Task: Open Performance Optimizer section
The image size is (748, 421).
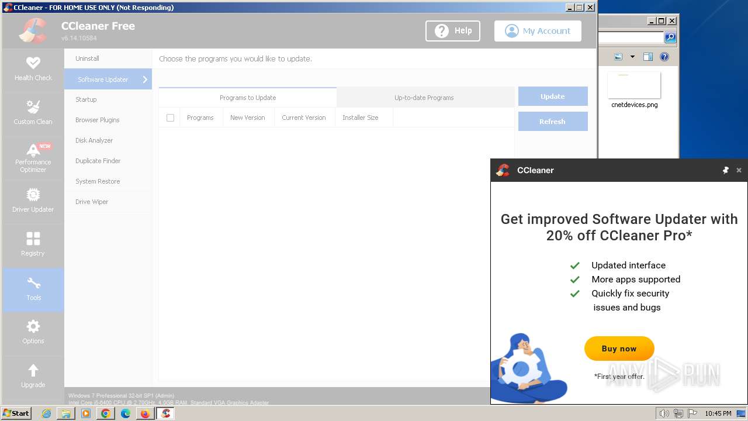Action: point(33,158)
